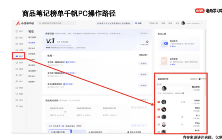The height and width of the screenshot is (140, 222).
Task: Open 店铺 in the left sidebar
Action: [19, 50]
